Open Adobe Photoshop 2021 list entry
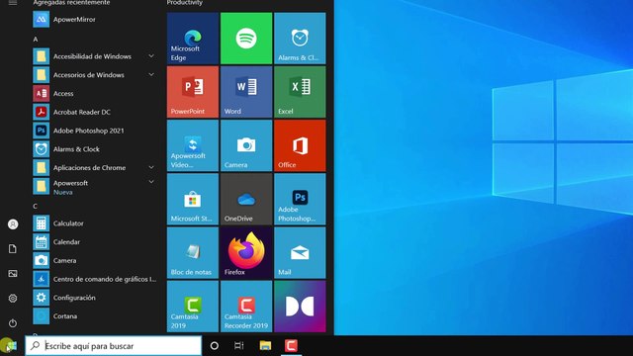 [95, 131]
